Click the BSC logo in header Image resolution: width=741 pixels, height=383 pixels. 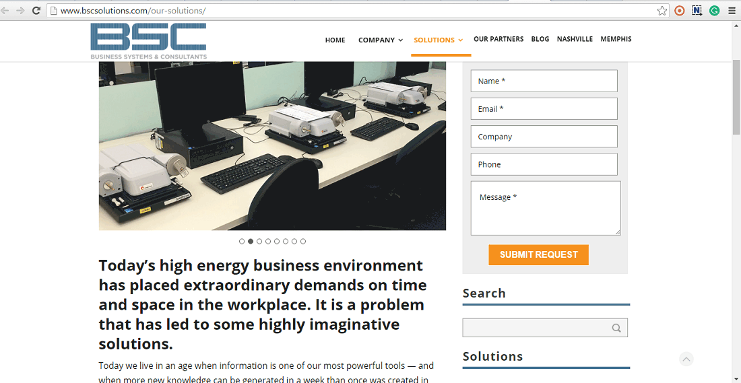(x=148, y=41)
